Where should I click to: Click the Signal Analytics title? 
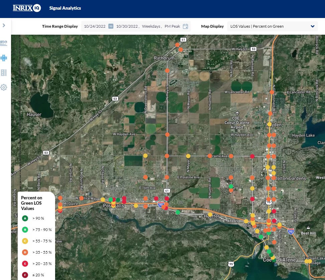(x=65, y=8)
